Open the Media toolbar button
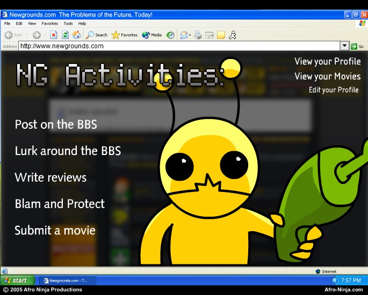368x295 pixels. pyautogui.click(x=152, y=35)
